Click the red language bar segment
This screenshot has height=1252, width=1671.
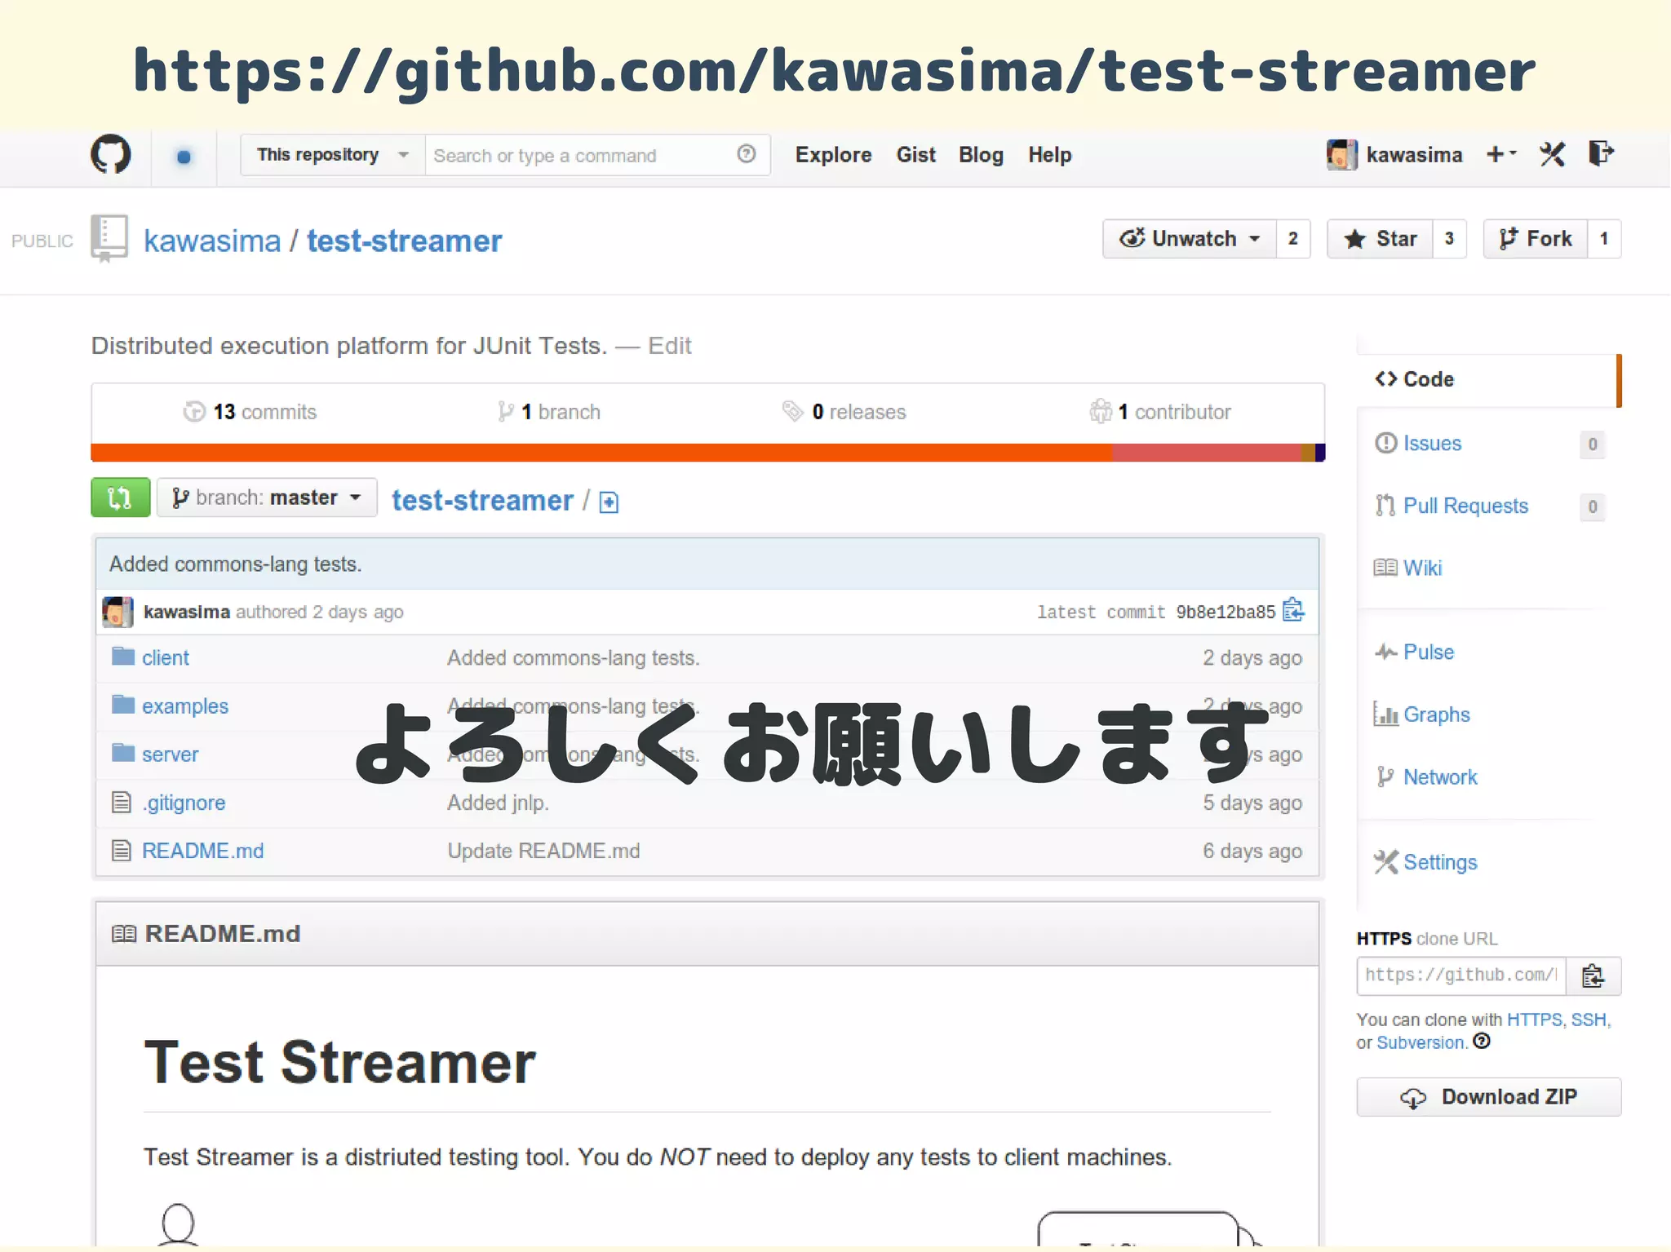tap(1206, 453)
